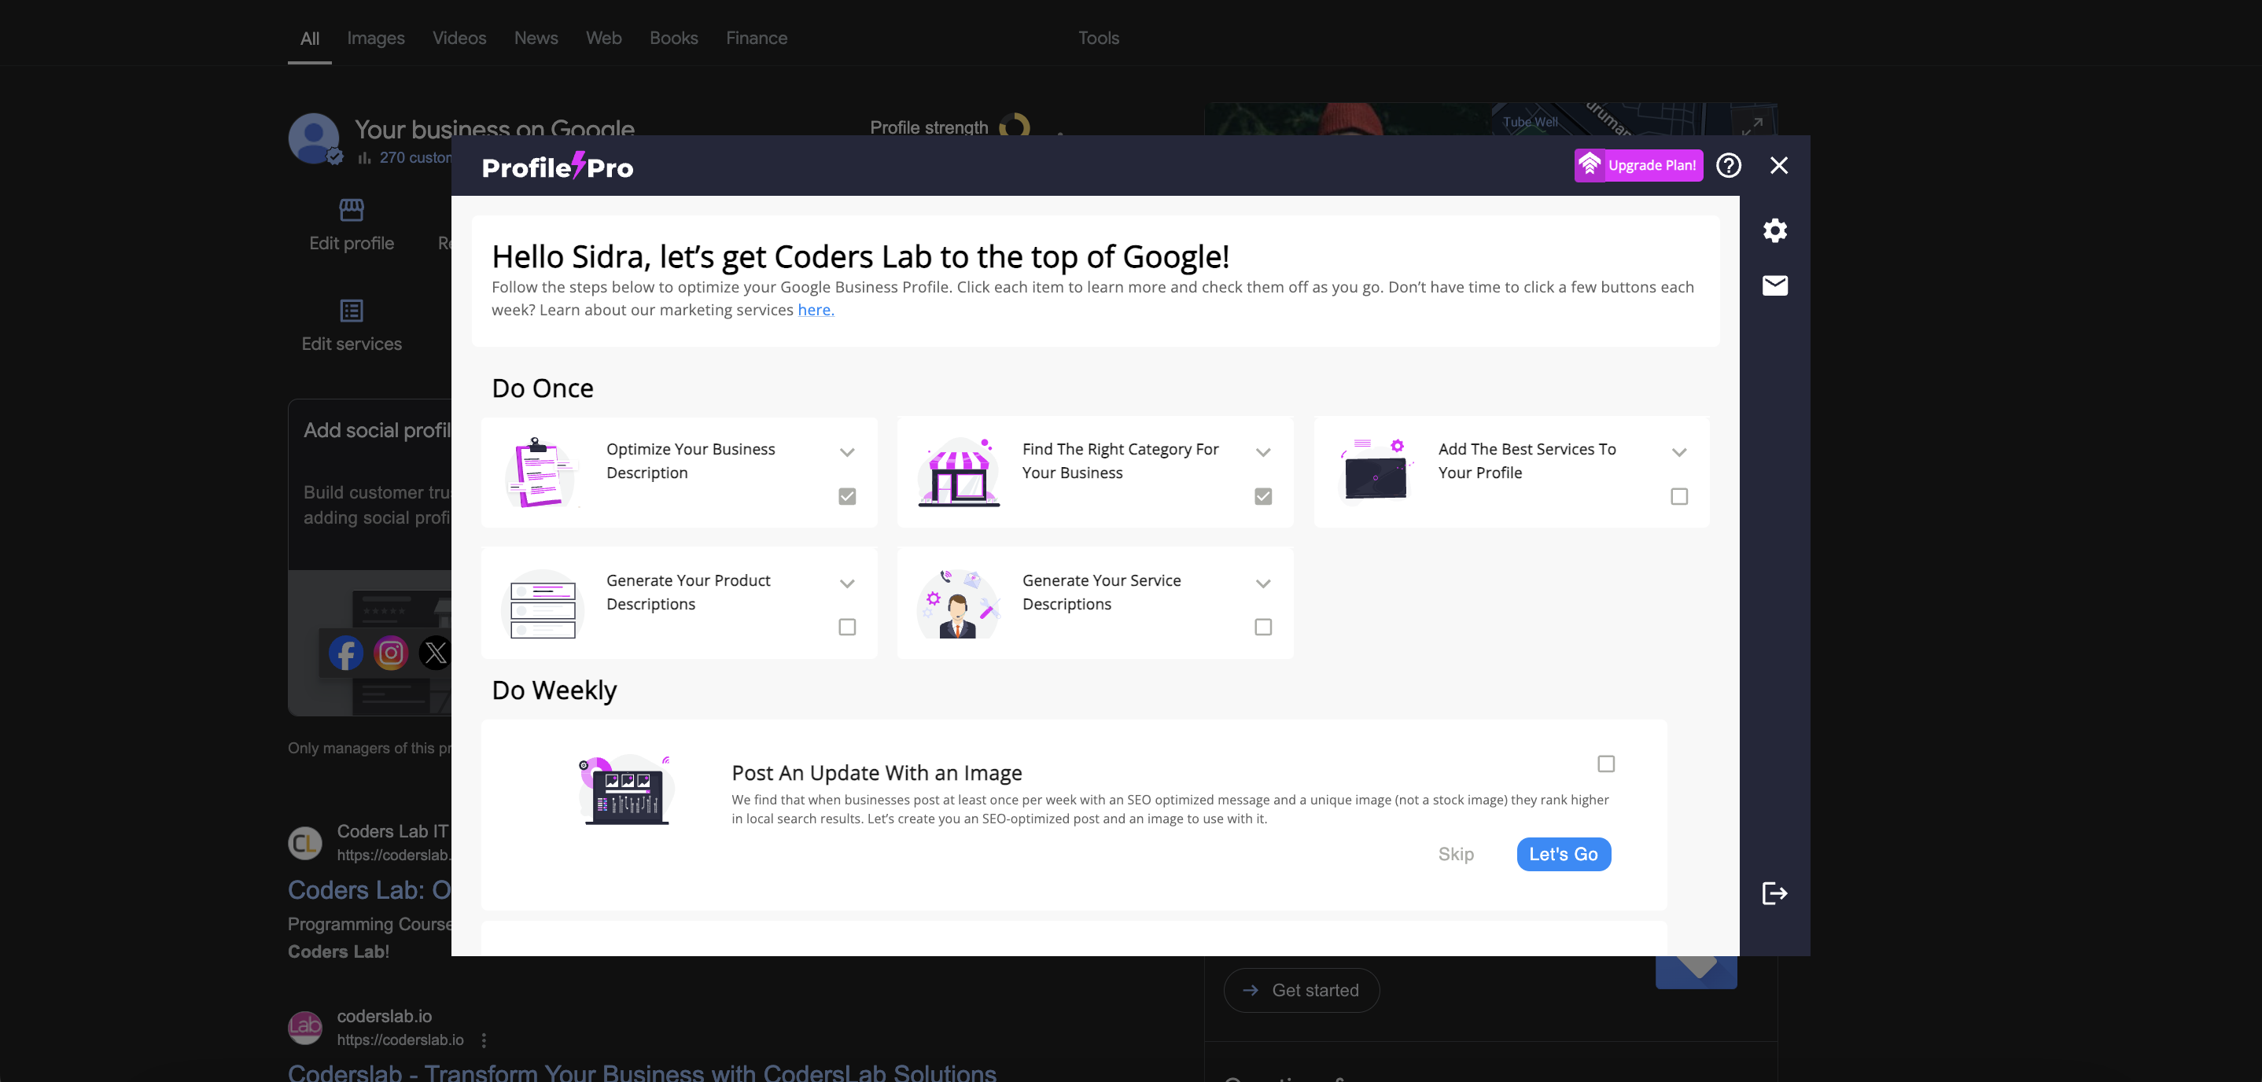Click the ProfilePro logo
Viewport: 2262px width, 1082px height.
coord(558,165)
